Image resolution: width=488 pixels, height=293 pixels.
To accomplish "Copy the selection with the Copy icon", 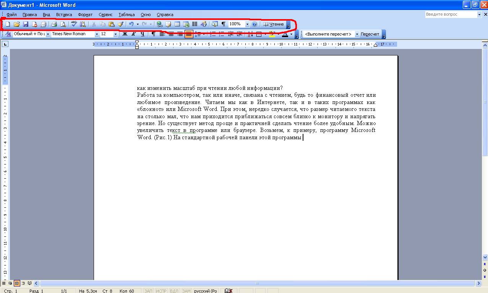I will (102, 24).
